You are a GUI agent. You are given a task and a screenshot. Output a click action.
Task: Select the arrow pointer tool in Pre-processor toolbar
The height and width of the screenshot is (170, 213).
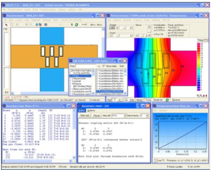point(6,24)
